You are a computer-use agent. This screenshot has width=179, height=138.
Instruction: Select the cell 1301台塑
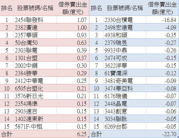(x=35, y=58)
